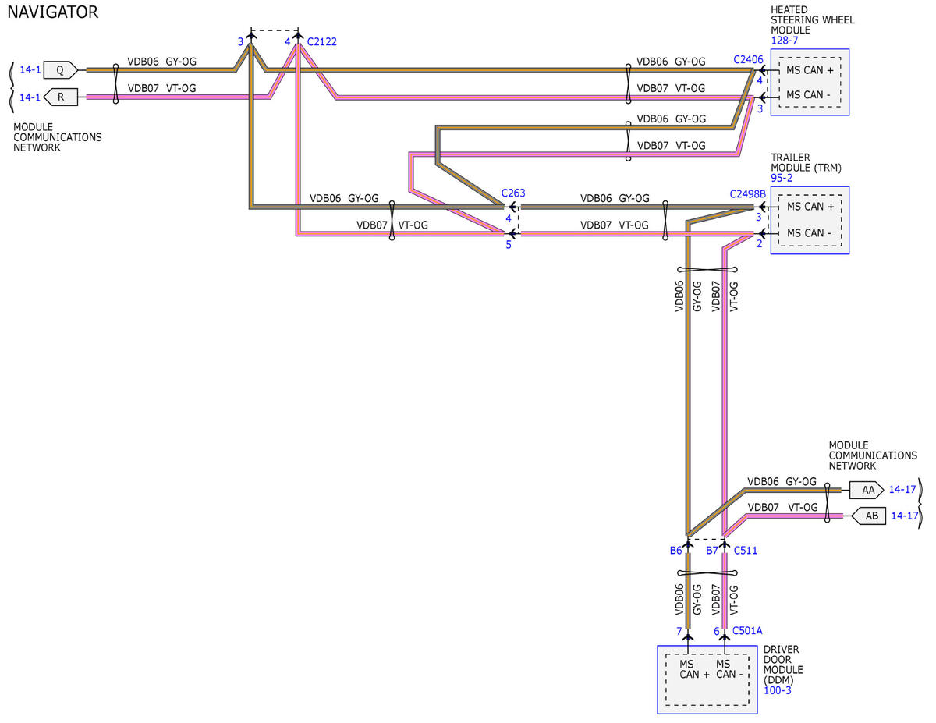Image resolution: width=936 pixels, height=723 pixels.
Task: Open connector C2122 link
Action: (321, 41)
